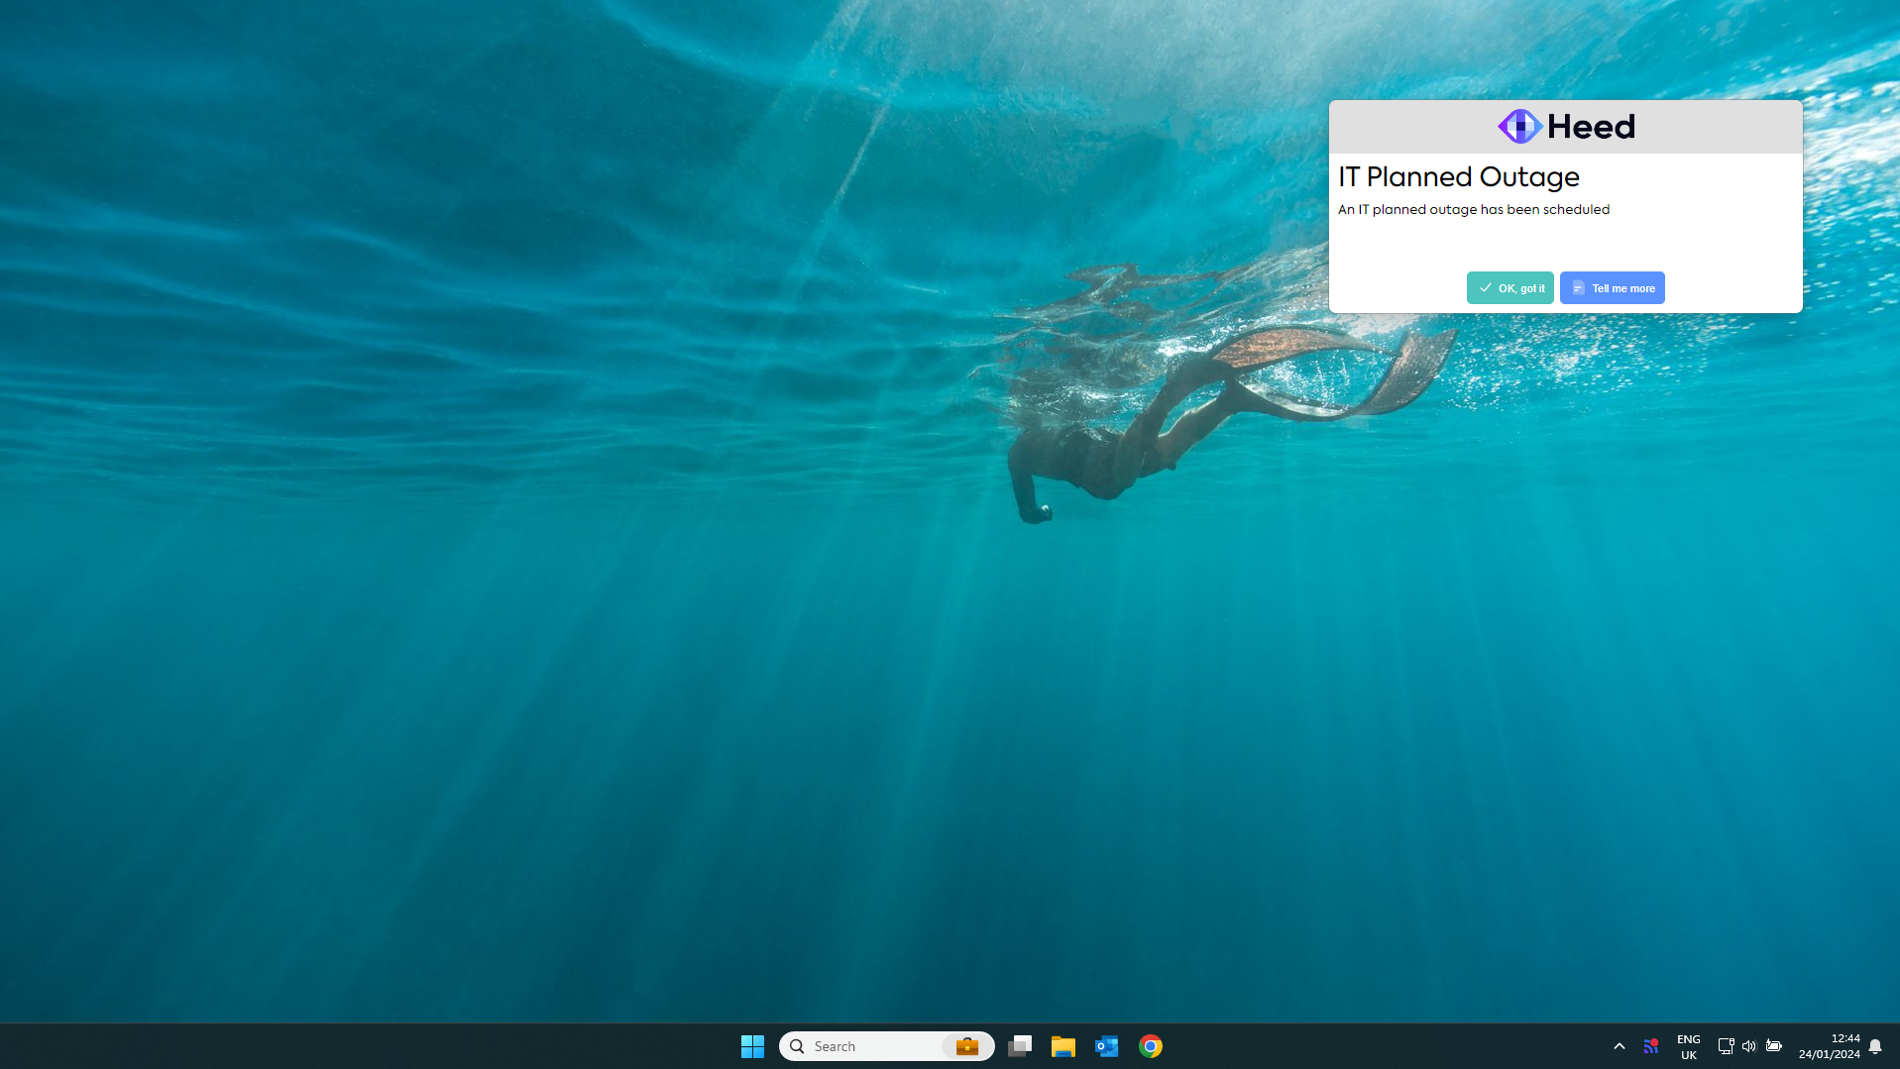Launch Google Chrome from the taskbar
The height and width of the screenshot is (1069, 1900).
coord(1151,1046)
